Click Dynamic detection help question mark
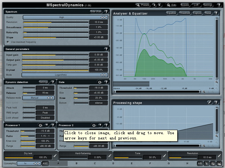The image size is (225, 168). [x=53, y=82]
